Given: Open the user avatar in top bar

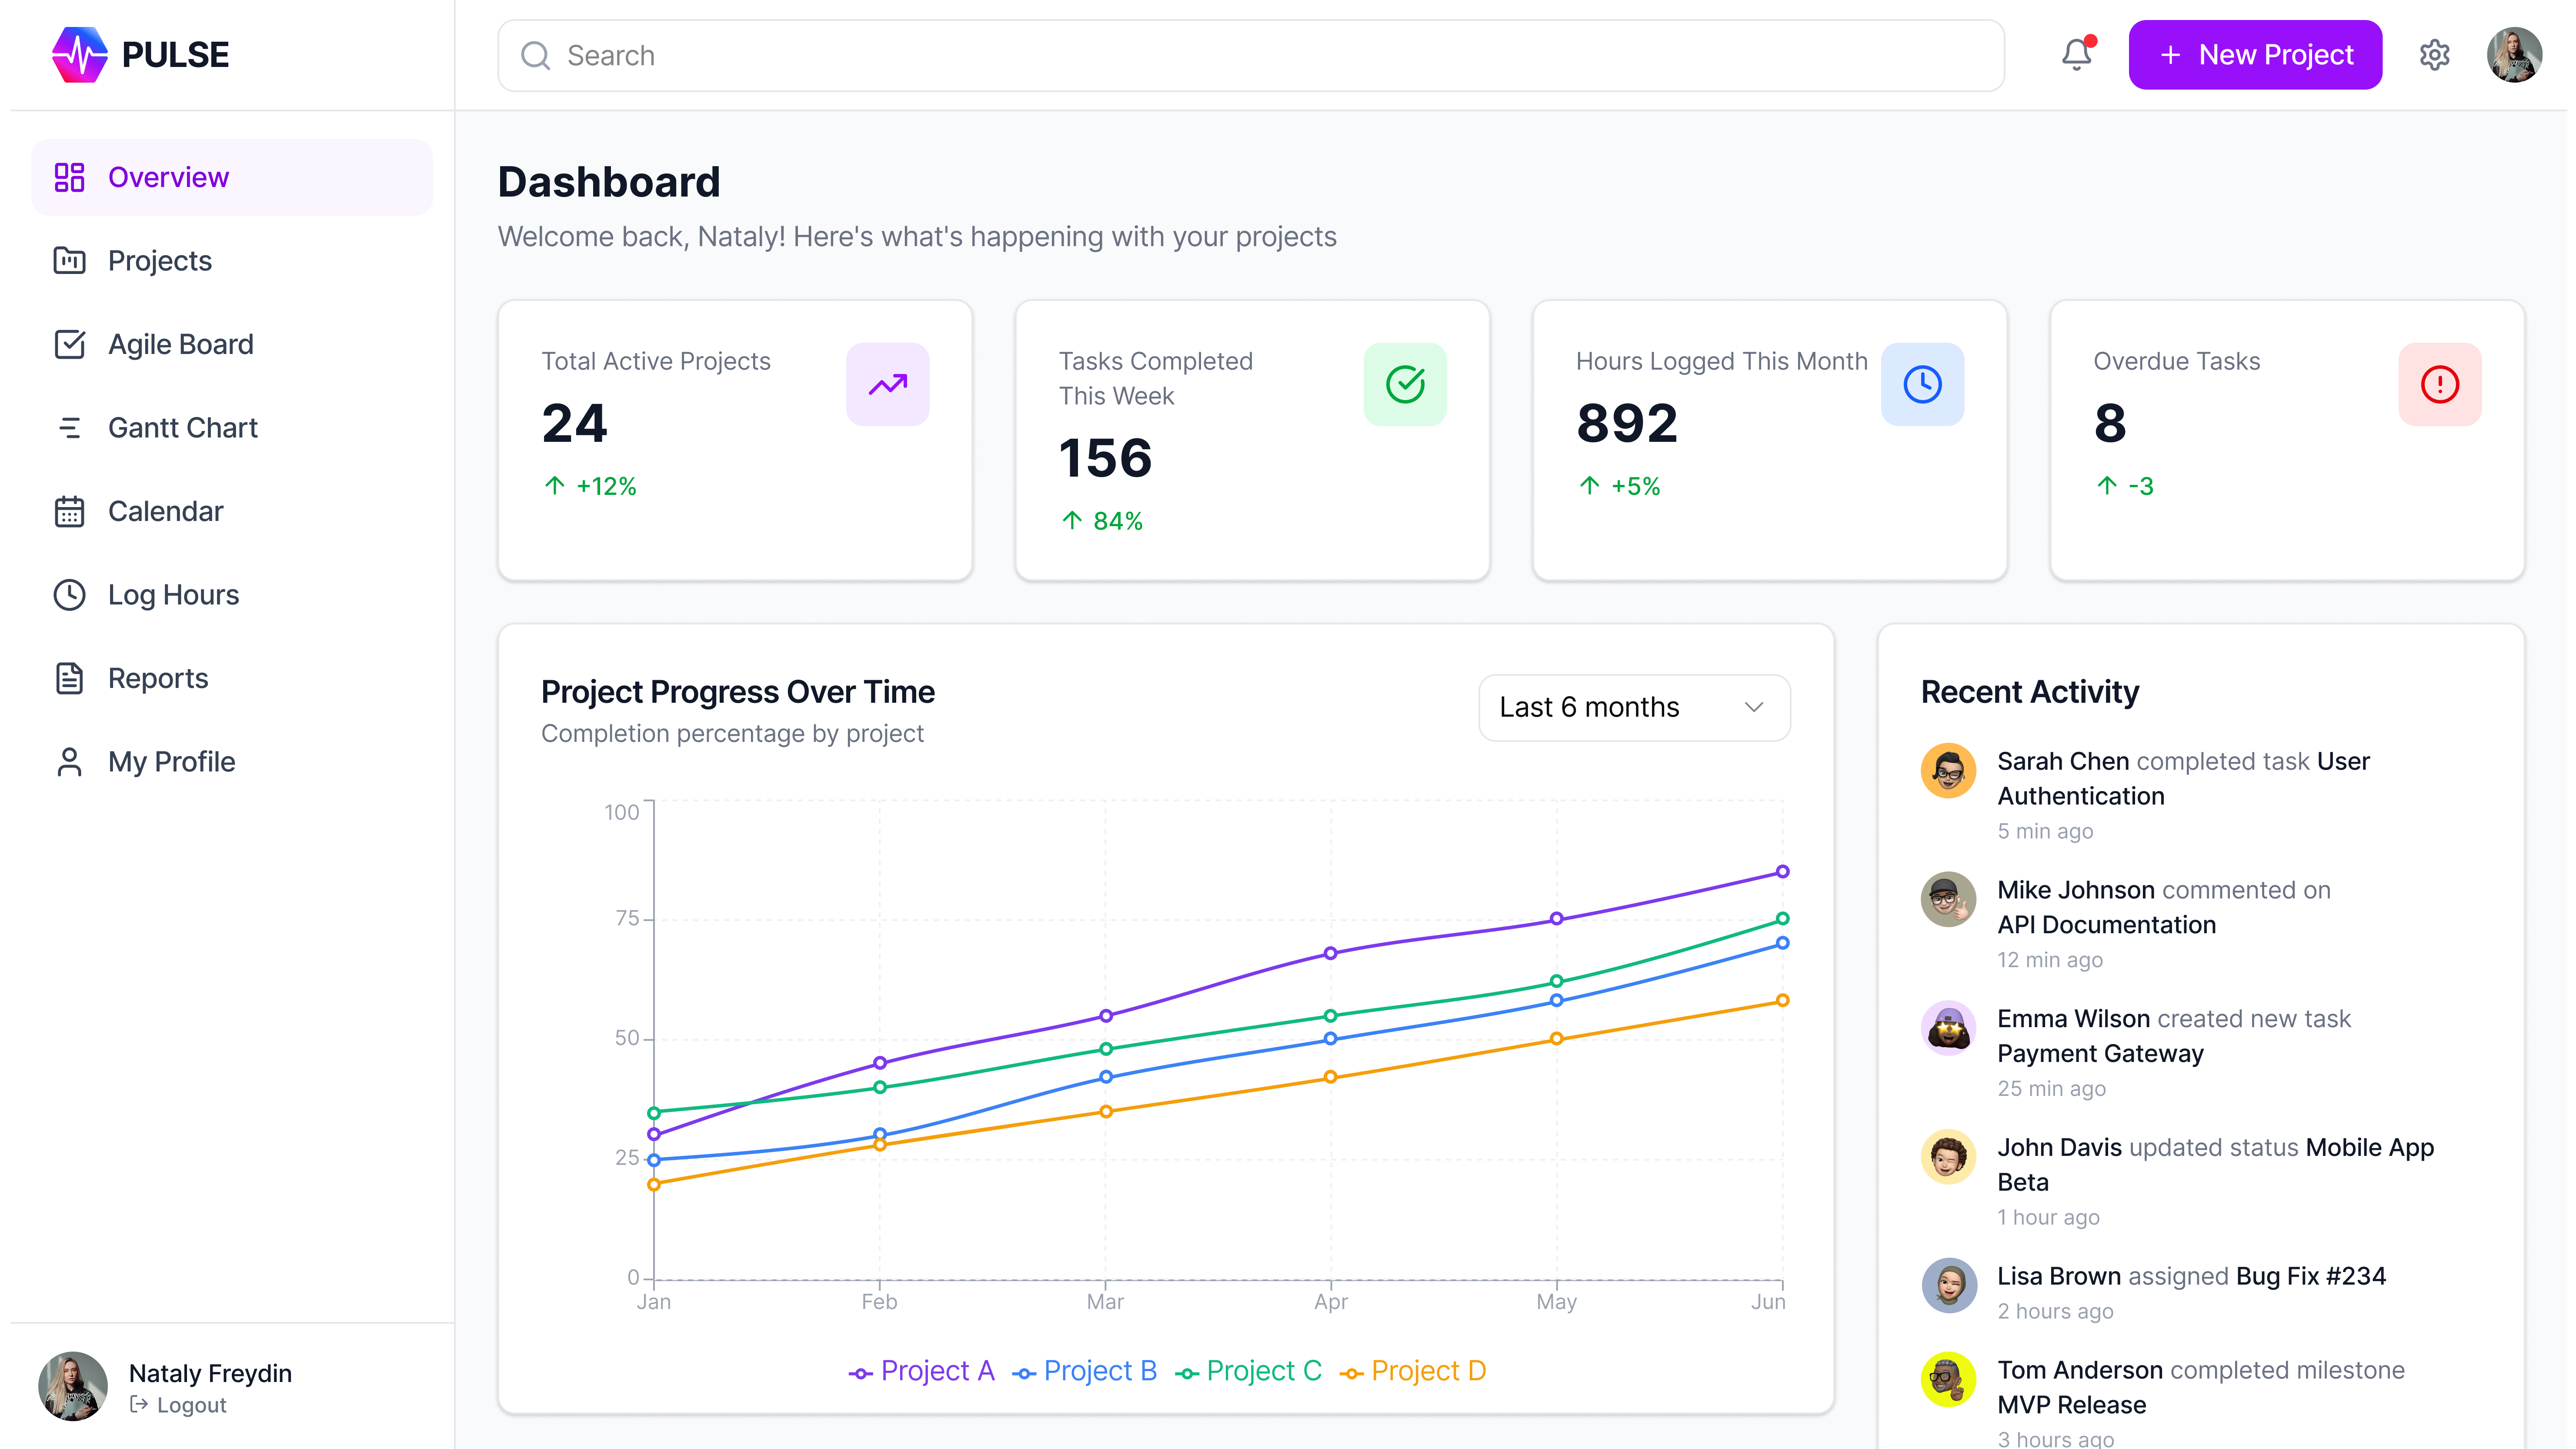Looking at the screenshot, I should pos(2514,54).
